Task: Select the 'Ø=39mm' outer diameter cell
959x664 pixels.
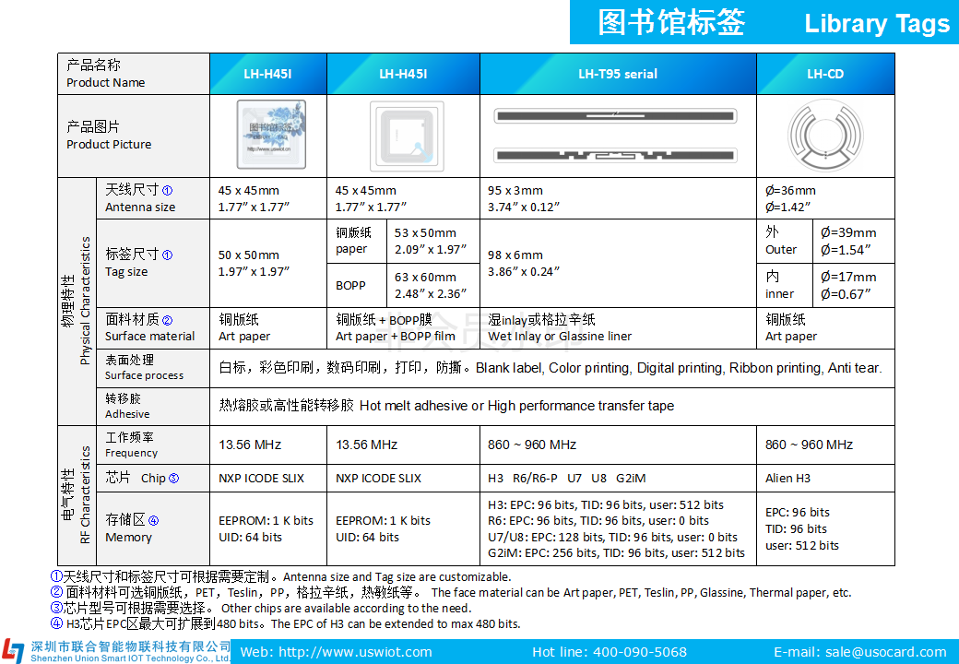Action: point(853,242)
